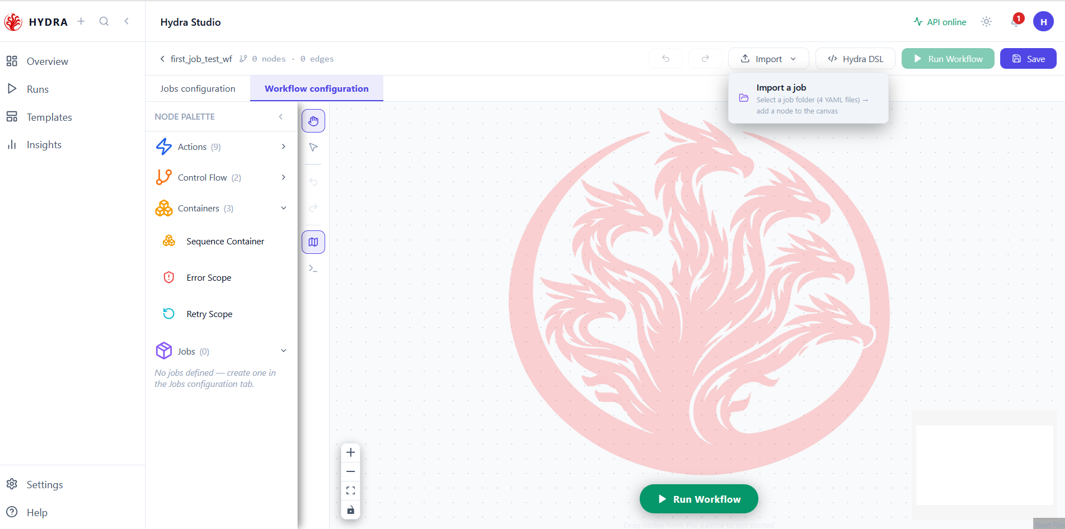Choose Import a job option
The height and width of the screenshot is (529, 1065).
click(x=808, y=98)
